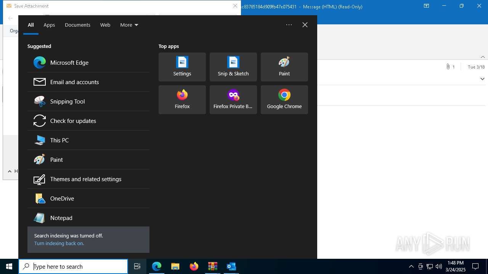Screen dimensions: 488x274
Task: Expand the More filter dropdown
Action: [x=129, y=25]
